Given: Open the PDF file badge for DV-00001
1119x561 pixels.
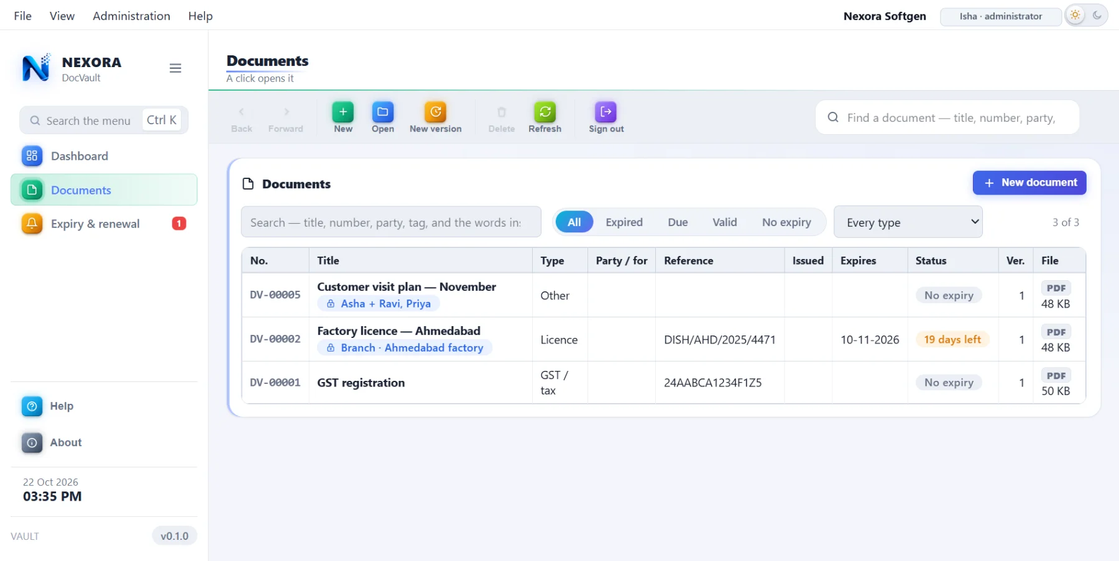Looking at the screenshot, I should tap(1056, 375).
